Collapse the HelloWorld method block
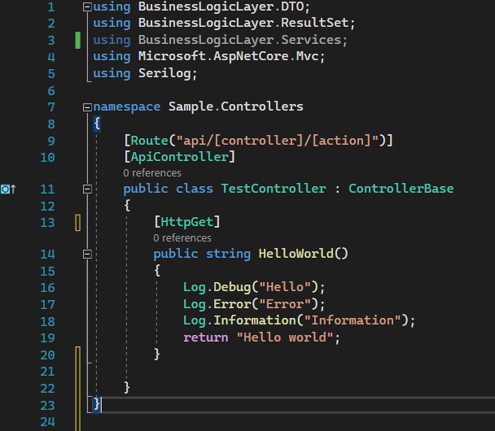The height and width of the screenshot is (431, 495). pos(87,254)
